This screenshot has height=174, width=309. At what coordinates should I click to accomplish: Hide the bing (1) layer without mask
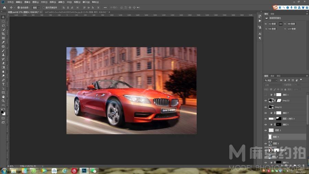(x=265, y=107)
